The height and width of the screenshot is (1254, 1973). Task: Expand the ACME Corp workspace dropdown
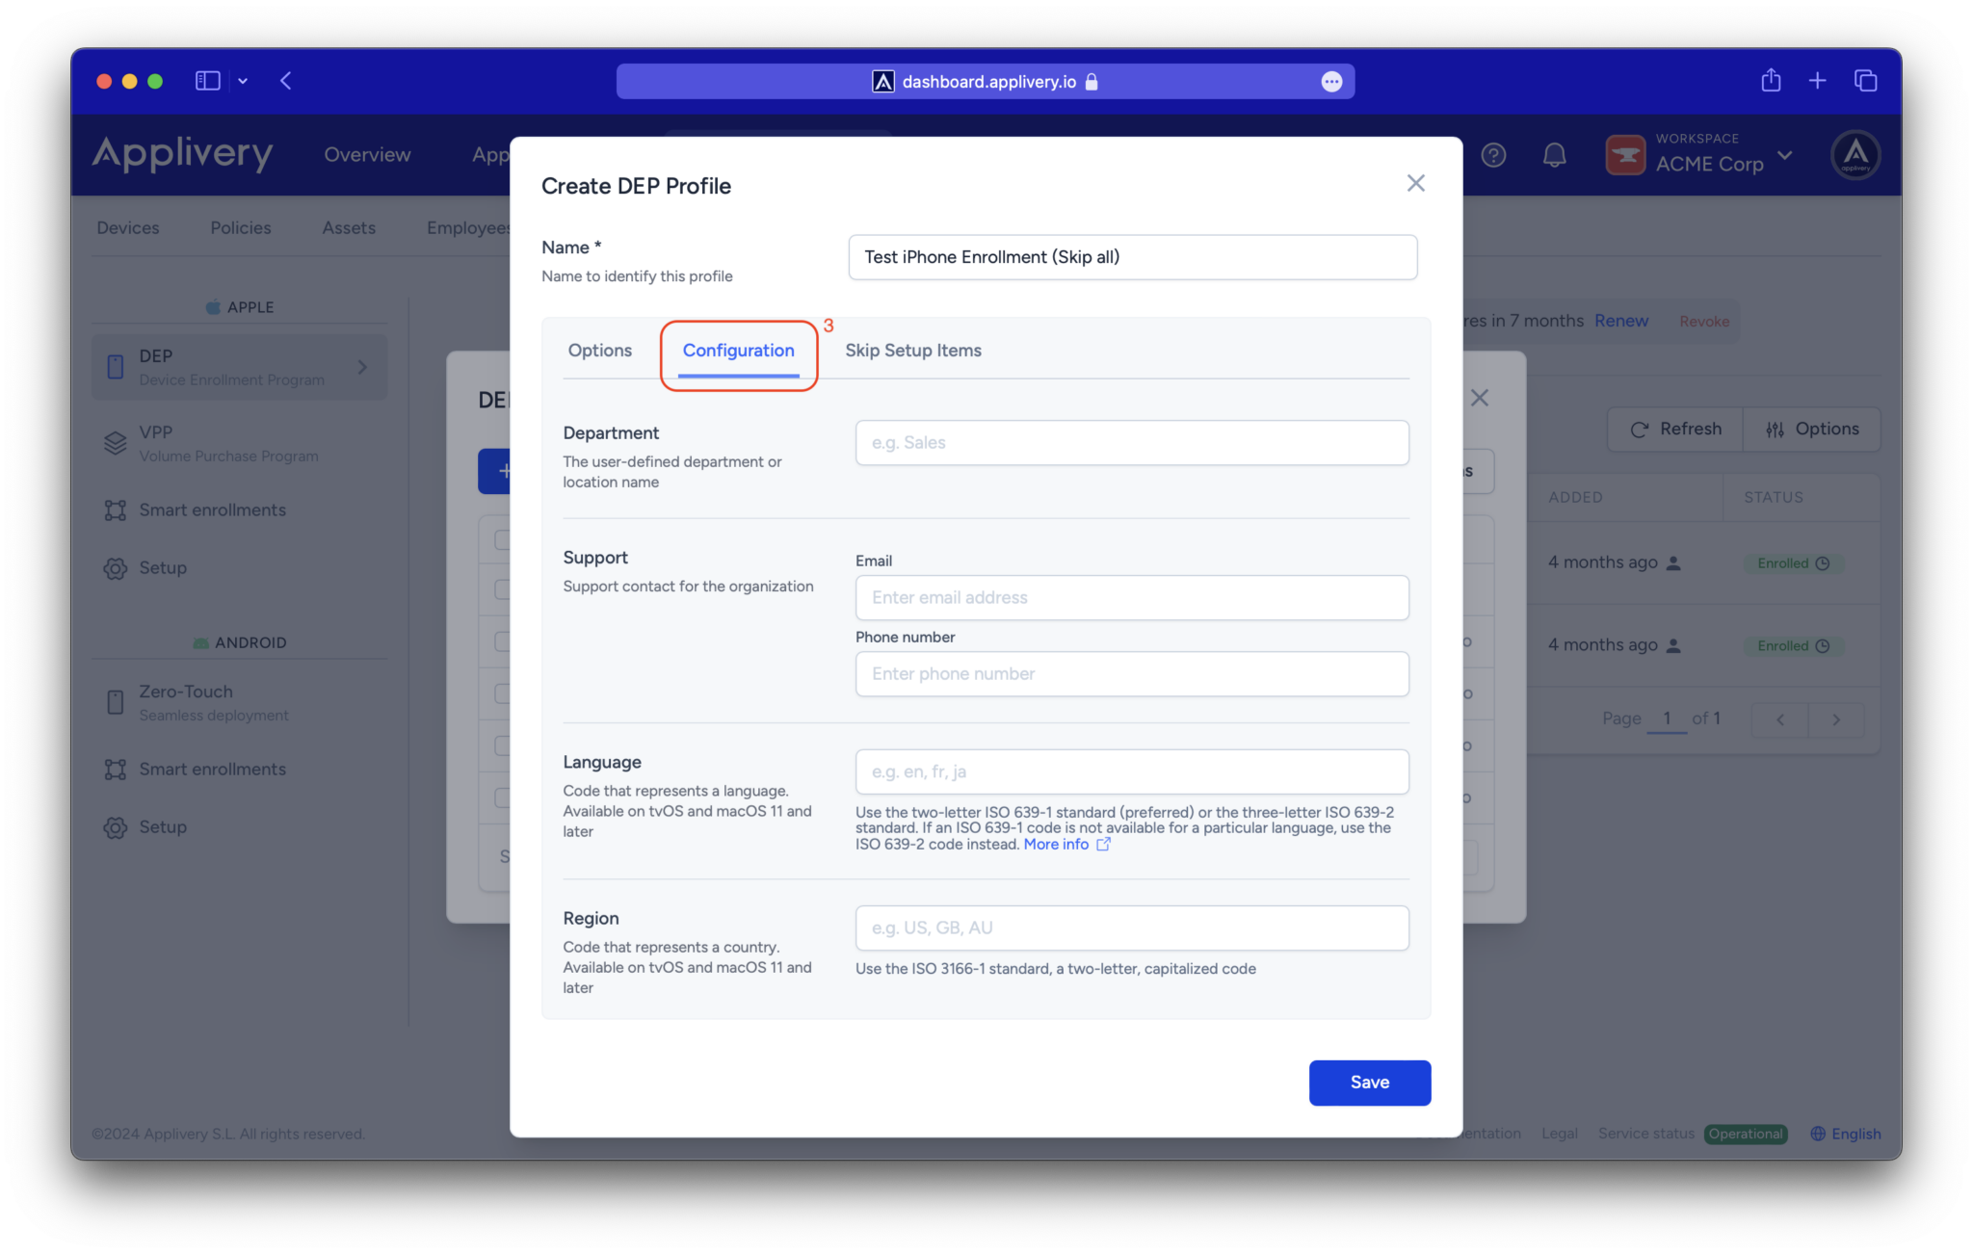[x=1785, y=155]
